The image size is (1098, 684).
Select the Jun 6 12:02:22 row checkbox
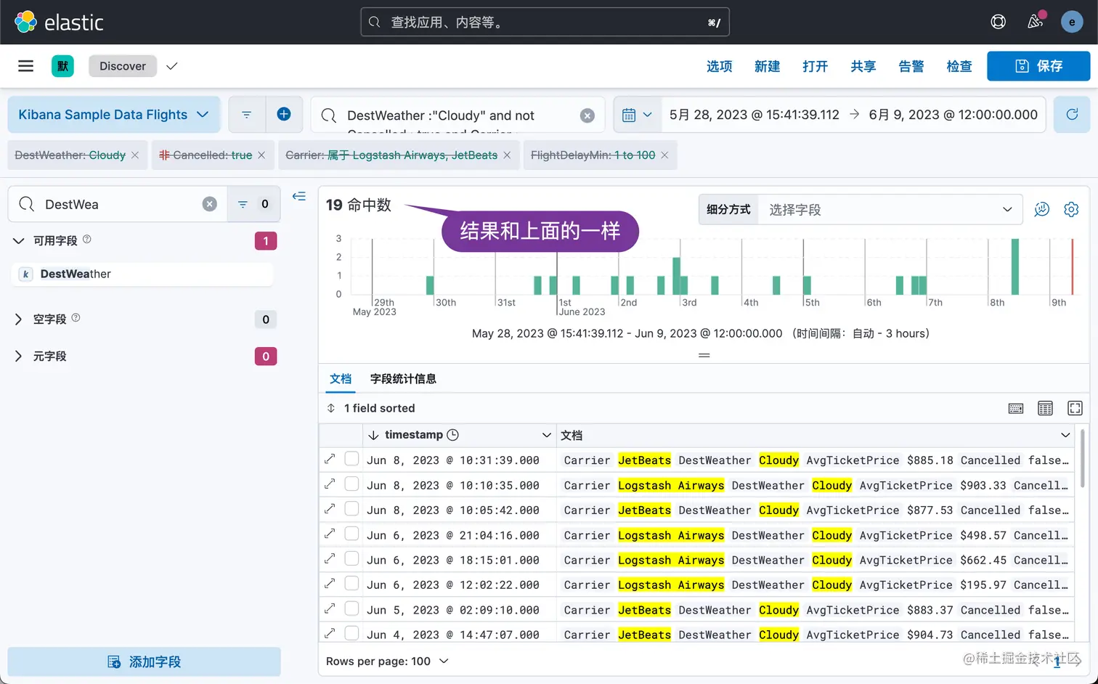(351, 584)
